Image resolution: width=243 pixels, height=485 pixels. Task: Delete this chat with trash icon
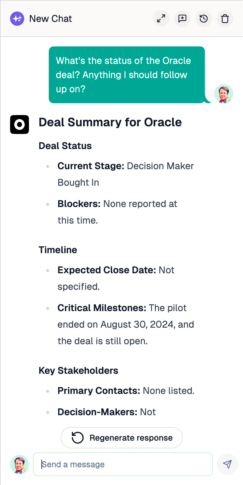point(225,19)
